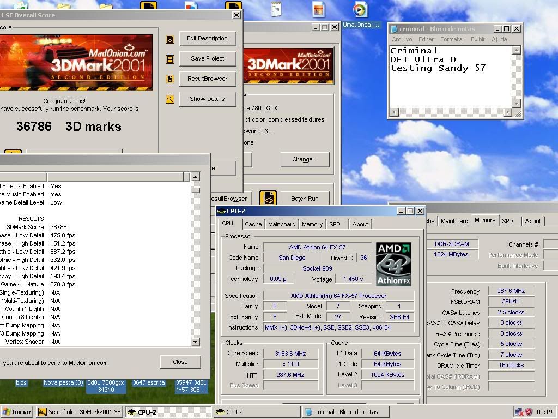Image resolution: width=558 pixels, height=419 pixels.
Task: Click inside the Notepad text area
Action: coord(451,76)
